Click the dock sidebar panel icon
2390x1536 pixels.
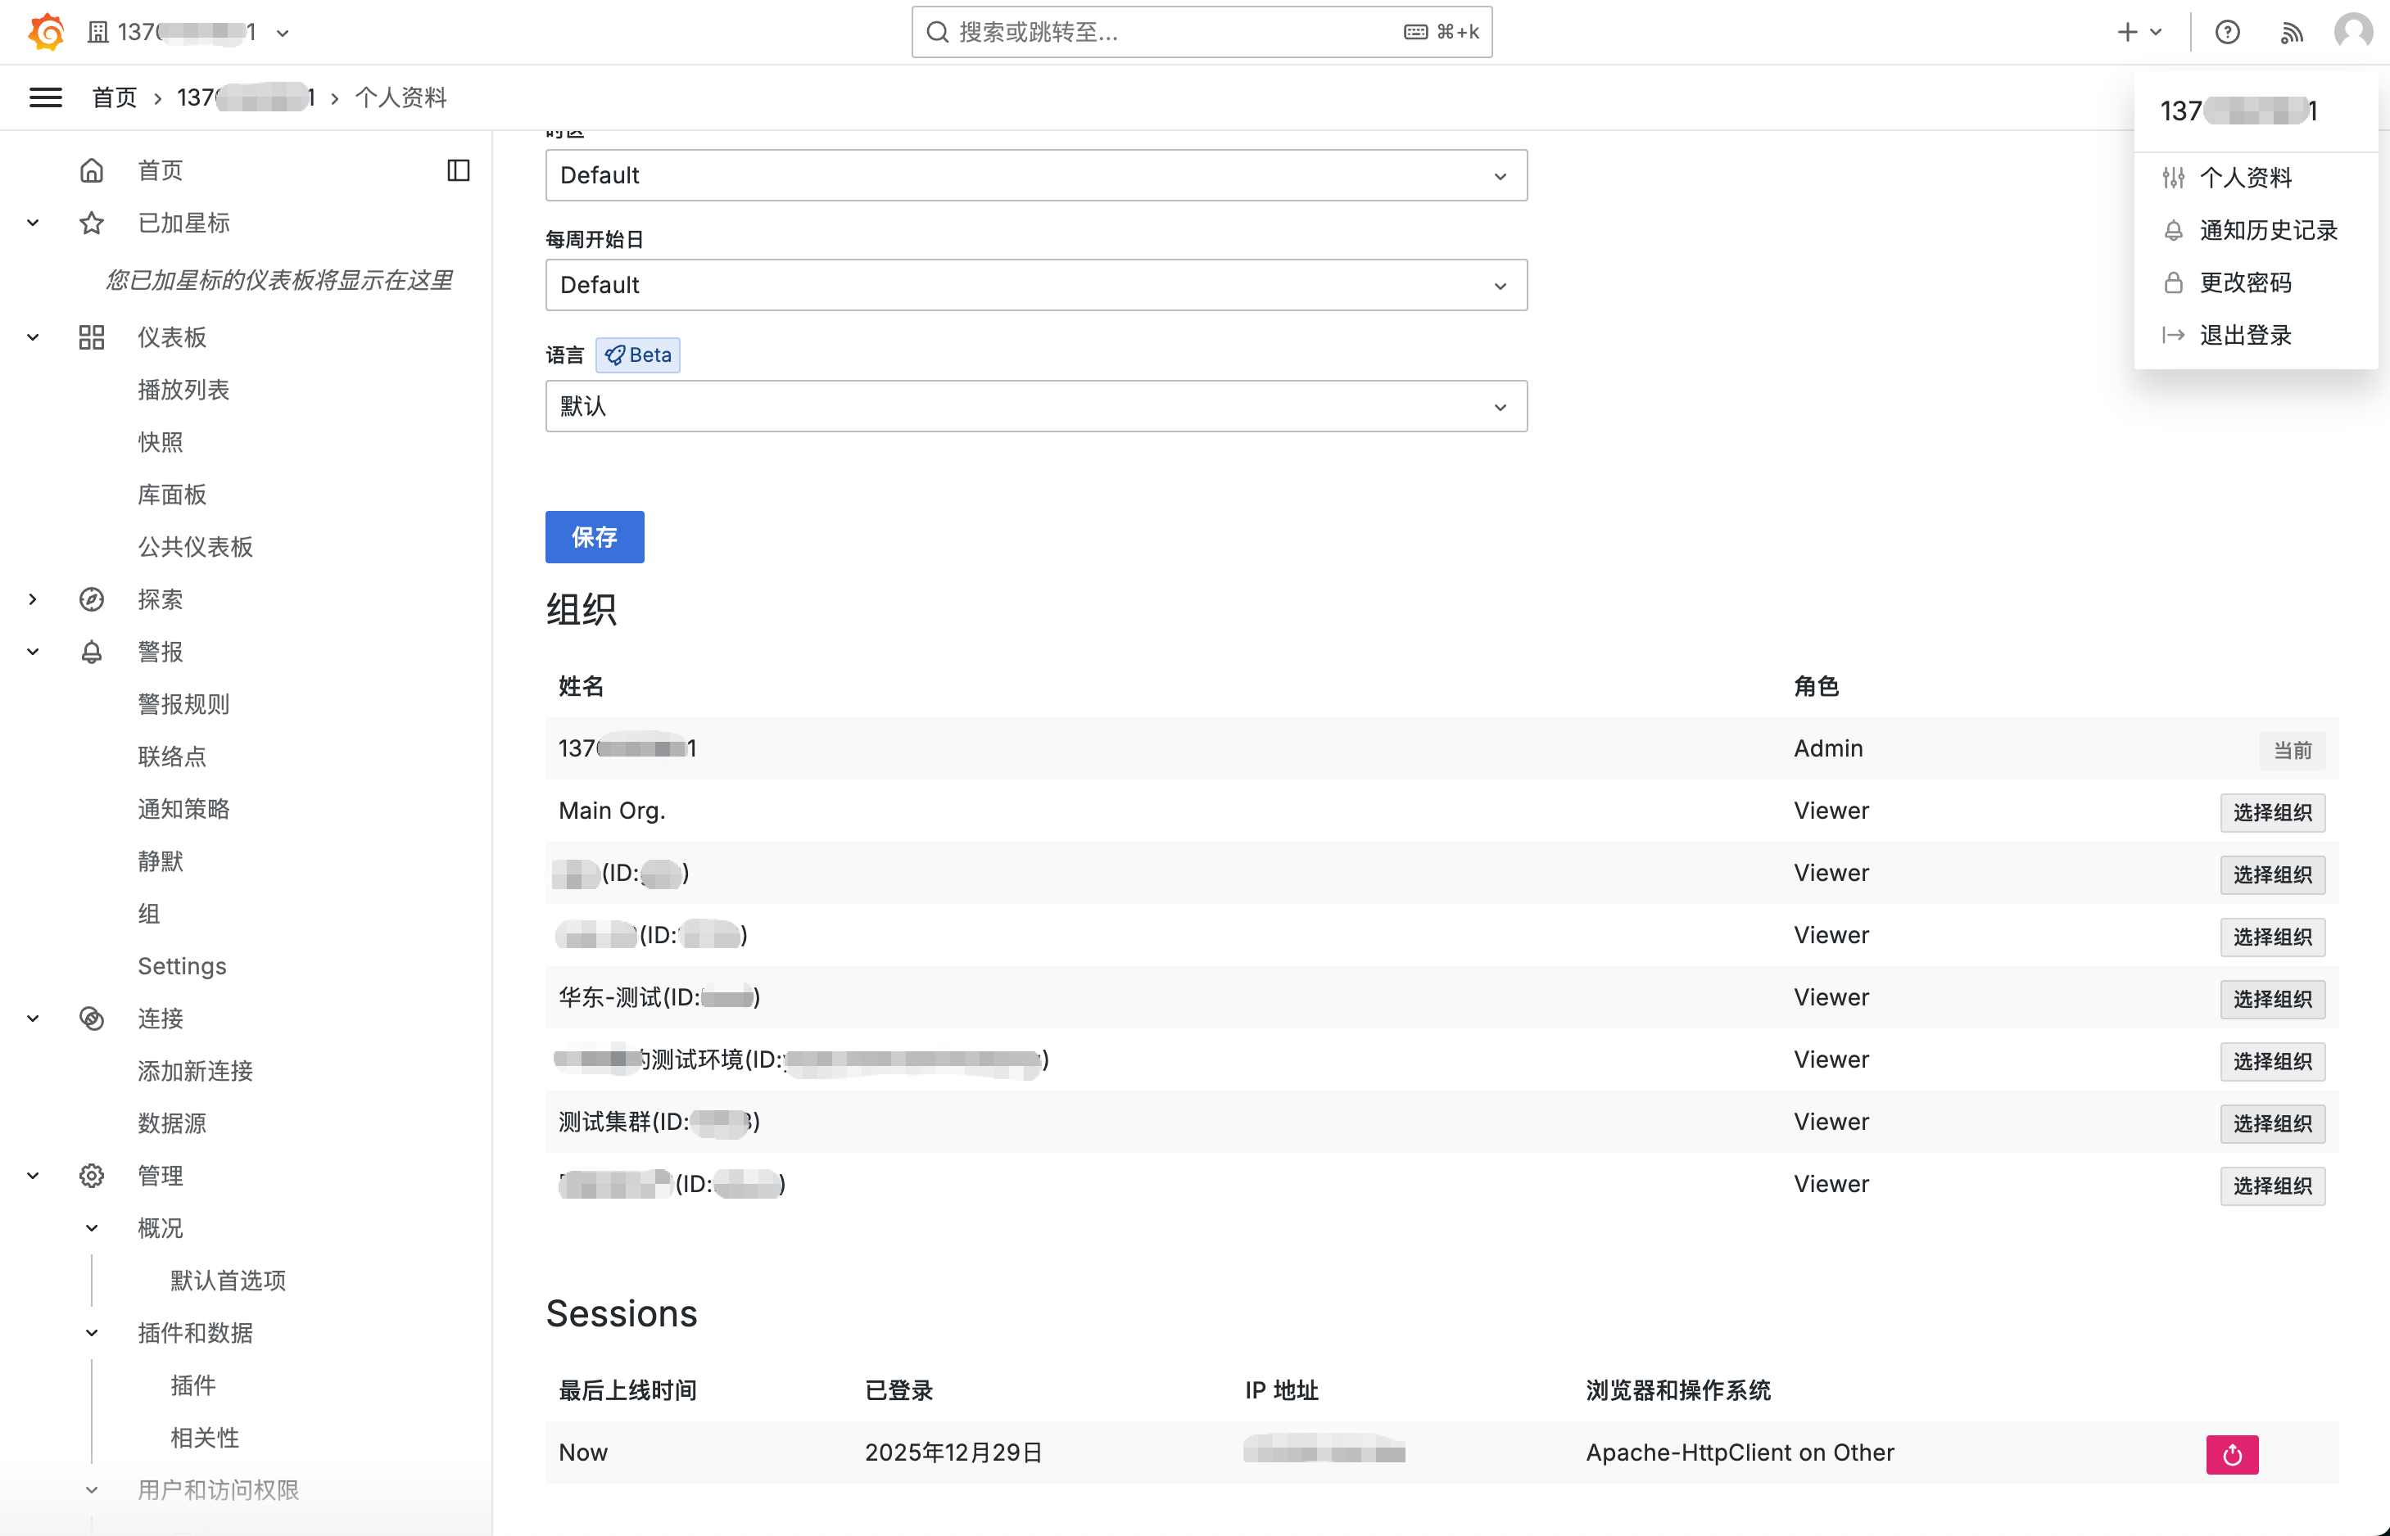458,170
